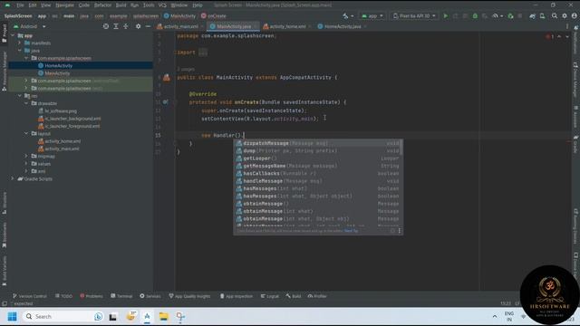Open the completion popup three-dot options
Screen dimensions: 580x326
click(400, 231)
